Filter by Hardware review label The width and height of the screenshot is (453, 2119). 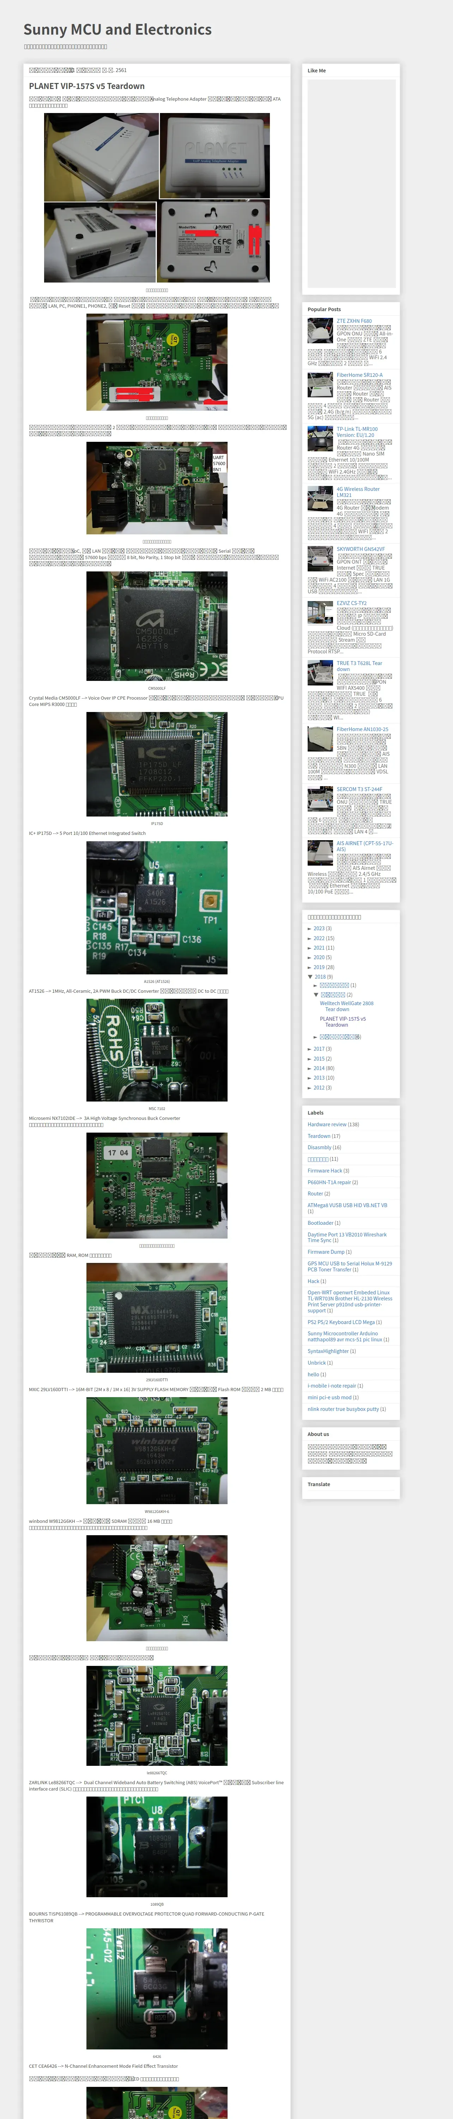pyautogui.click(x=327, y=1124)
